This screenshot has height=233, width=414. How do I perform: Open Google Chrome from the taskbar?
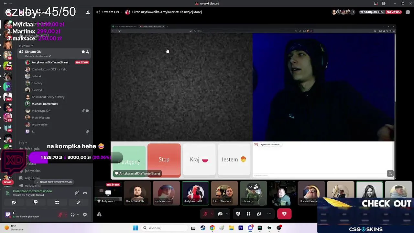(212, 228)
